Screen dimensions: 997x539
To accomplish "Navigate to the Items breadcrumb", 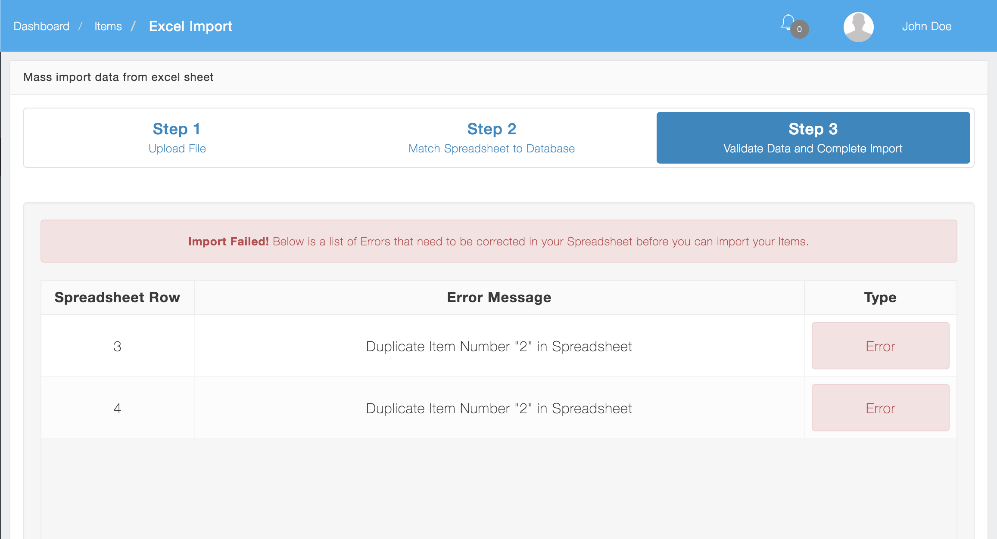I will click(x=108, y=27).
